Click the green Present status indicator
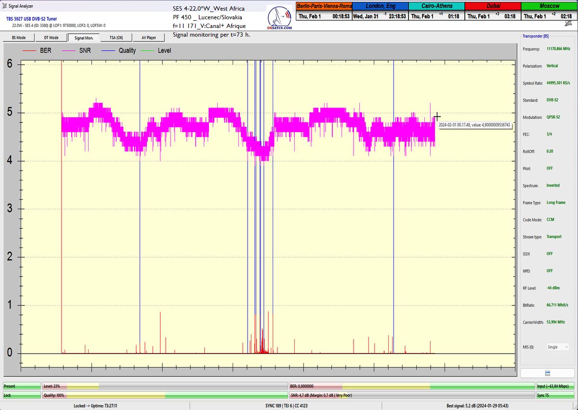 coord(21,386)
